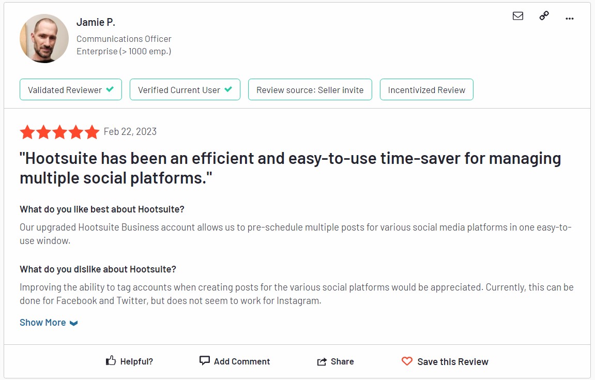Viewport: 595px width, 380px height.
Task: Click the Incentivized Review badge
Action: pos(426,89)
